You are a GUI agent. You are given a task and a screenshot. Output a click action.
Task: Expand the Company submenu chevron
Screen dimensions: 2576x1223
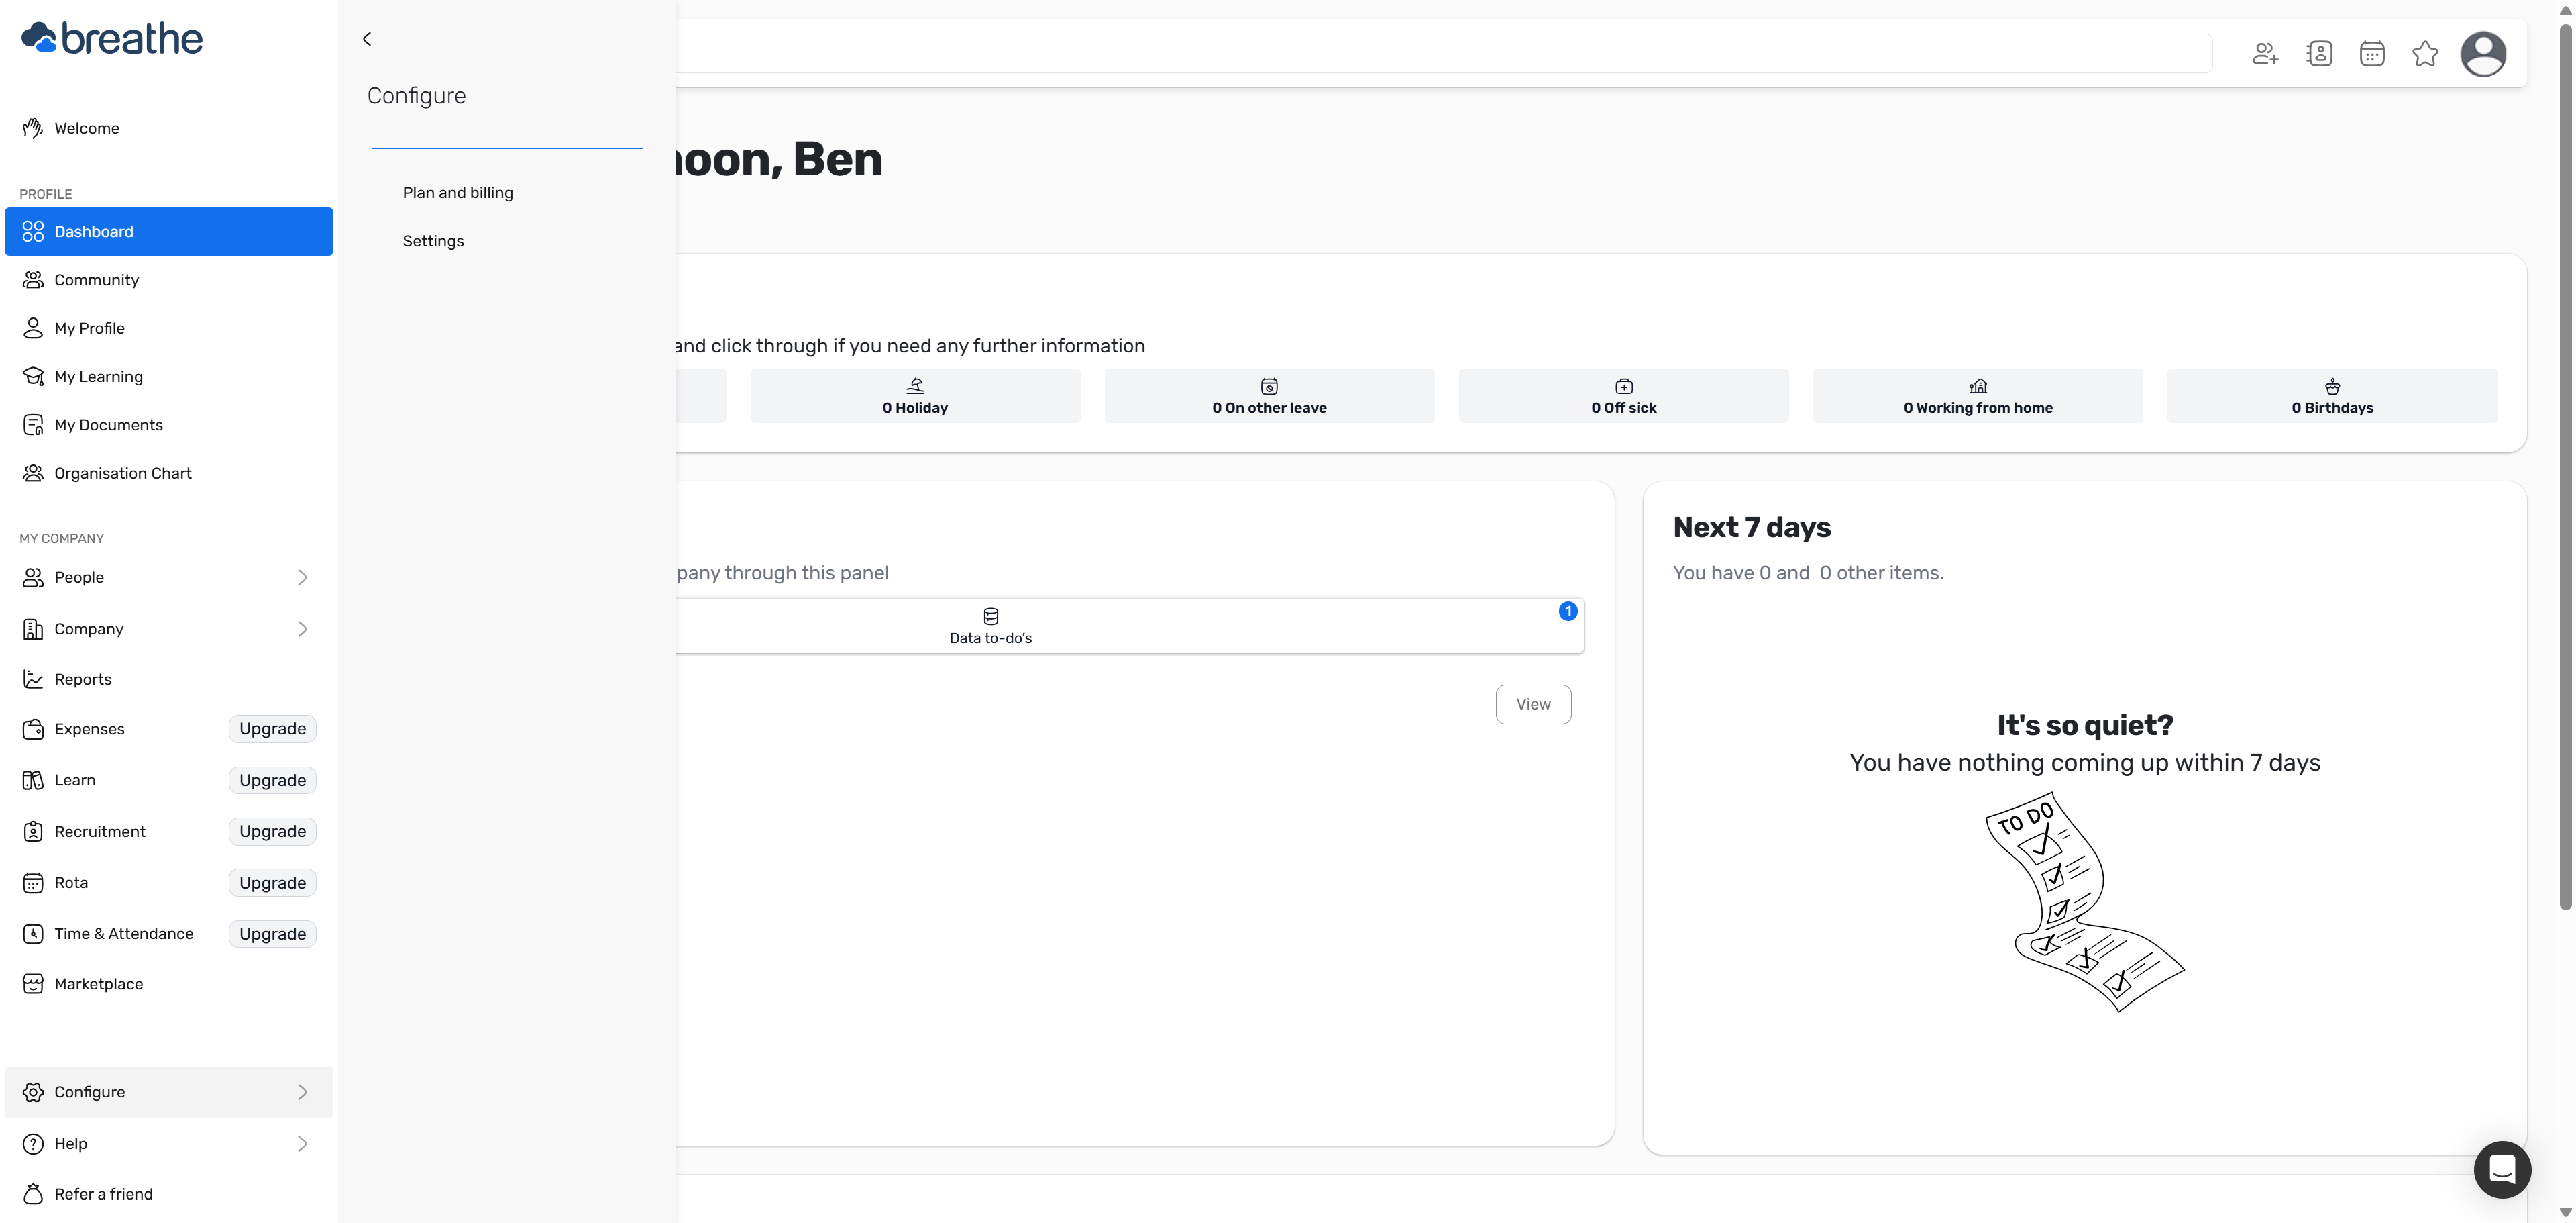[x=302, y=628]
